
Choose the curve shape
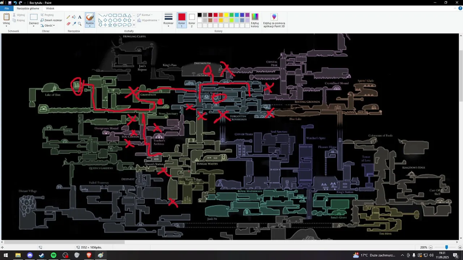click(105, 16)
